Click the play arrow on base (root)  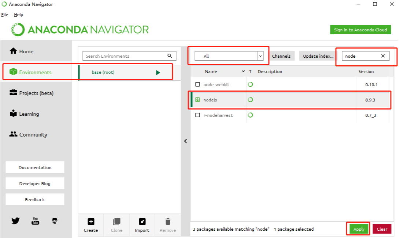(x=158, y=73)
